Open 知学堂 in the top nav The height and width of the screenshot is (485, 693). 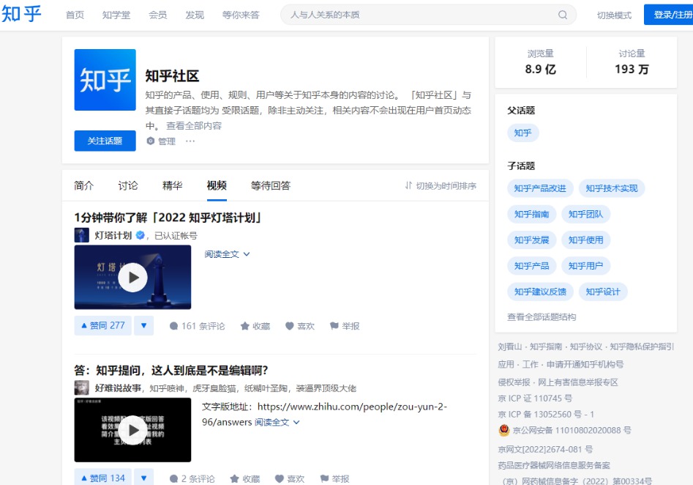(x=116, y=15)
